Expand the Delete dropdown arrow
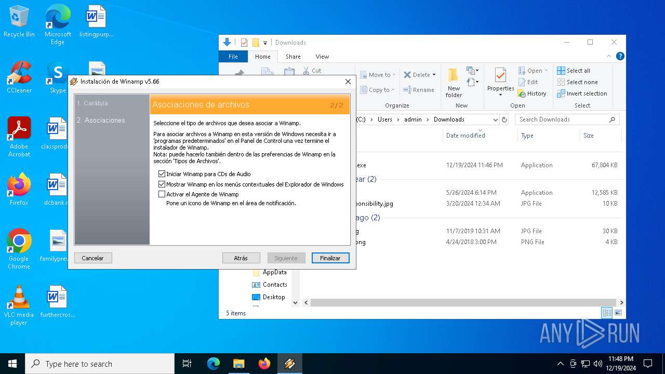 click(x=434, y=75)
